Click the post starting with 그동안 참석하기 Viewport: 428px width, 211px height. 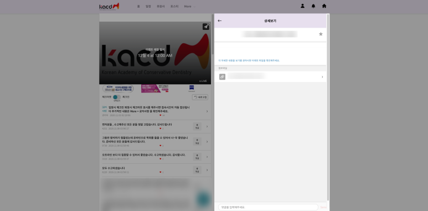click(x=145, y=140)
